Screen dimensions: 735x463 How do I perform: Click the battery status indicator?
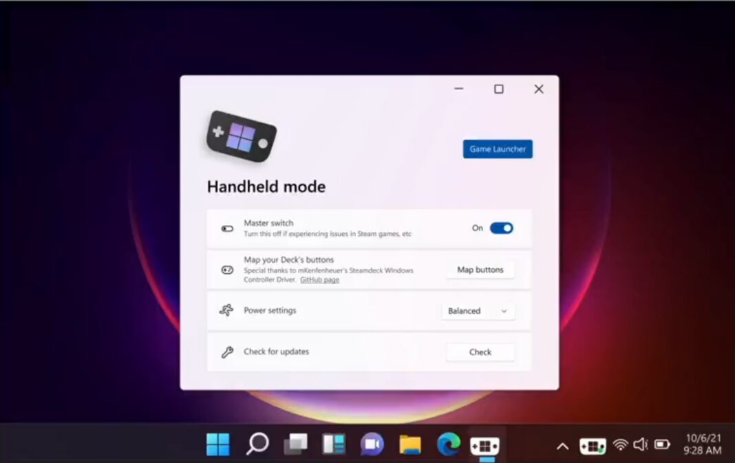(x=662, y=444)
